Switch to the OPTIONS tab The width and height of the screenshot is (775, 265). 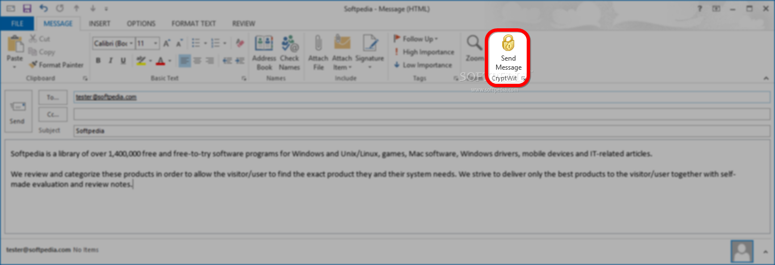(x=141, y=24)
